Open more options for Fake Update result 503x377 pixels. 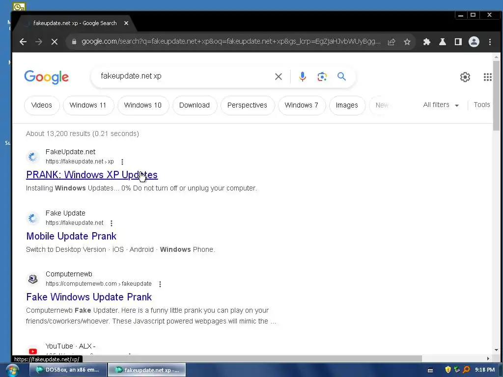(112, 223)
